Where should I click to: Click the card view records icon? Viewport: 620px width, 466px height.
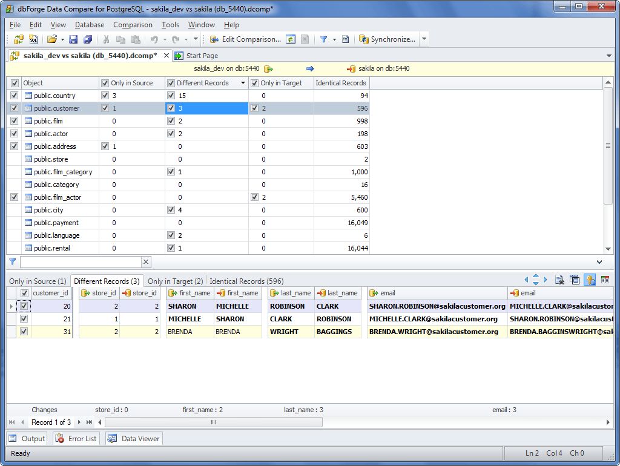point(575,280)
